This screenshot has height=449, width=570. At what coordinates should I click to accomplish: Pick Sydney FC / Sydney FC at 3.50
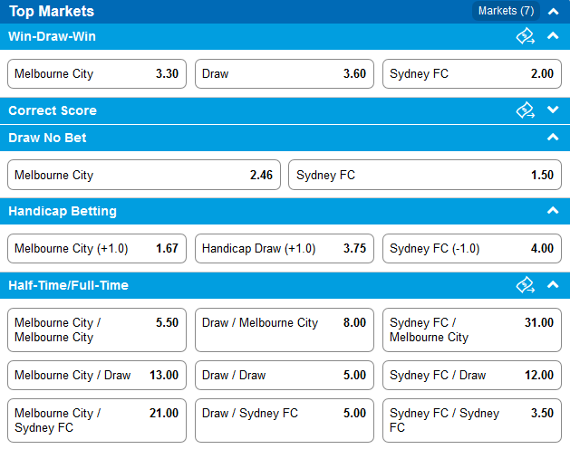click(x=472, y=420)
